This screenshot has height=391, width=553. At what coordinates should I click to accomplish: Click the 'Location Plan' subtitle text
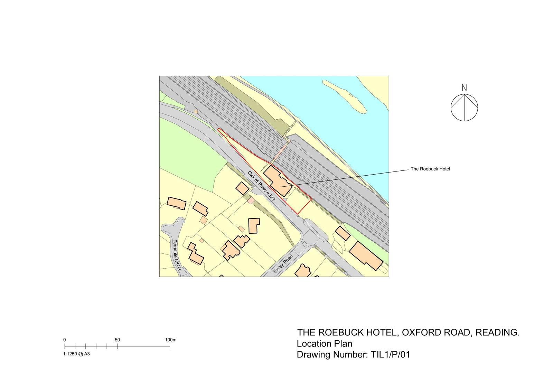point(324,344)
